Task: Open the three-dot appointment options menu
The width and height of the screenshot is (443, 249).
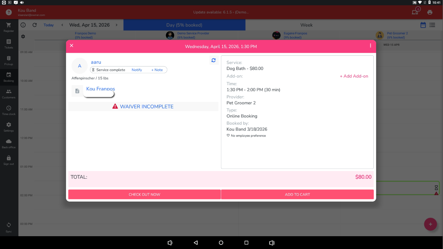Action: 370,46
